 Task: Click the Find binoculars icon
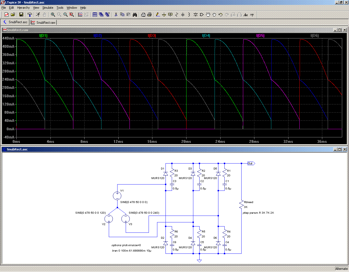(x=135, y=15)
